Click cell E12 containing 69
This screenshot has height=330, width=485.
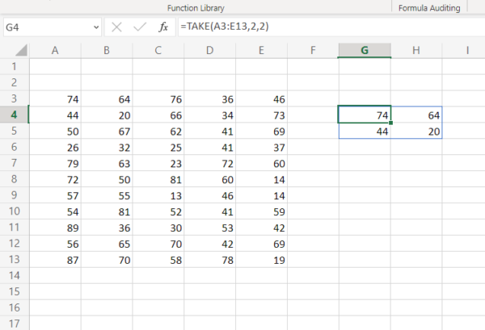click(262, 243)
